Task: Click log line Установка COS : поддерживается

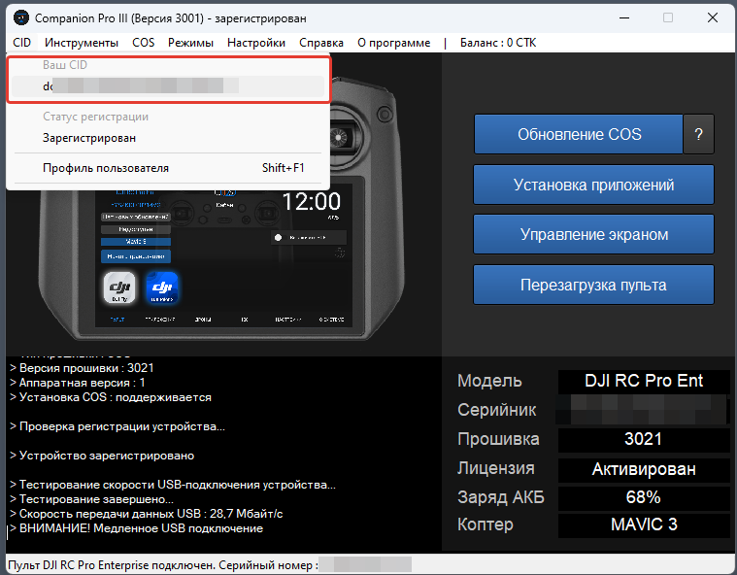Action: coord(111,397)
